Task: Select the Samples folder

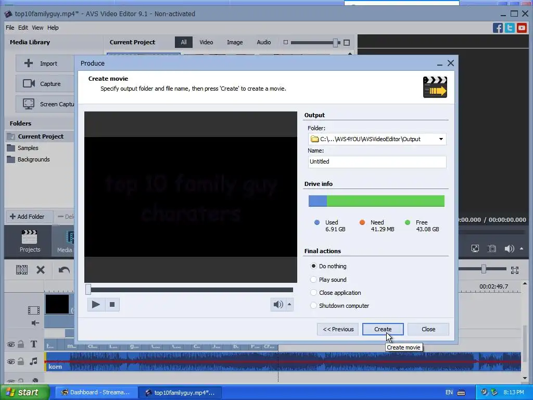Action: [28, 148]
